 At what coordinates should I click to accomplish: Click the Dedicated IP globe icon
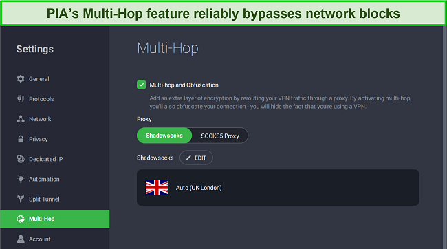click(21, 159)
